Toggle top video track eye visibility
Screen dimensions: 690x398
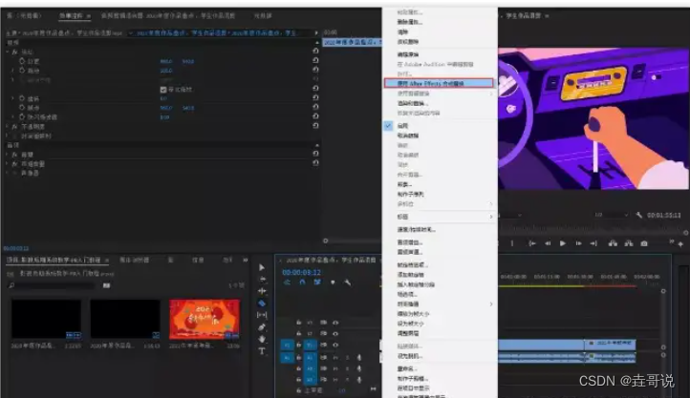pos(335,323)
